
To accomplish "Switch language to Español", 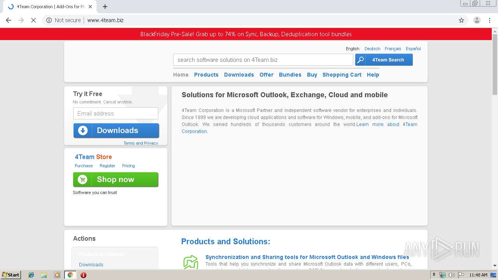I will [413, 49].
